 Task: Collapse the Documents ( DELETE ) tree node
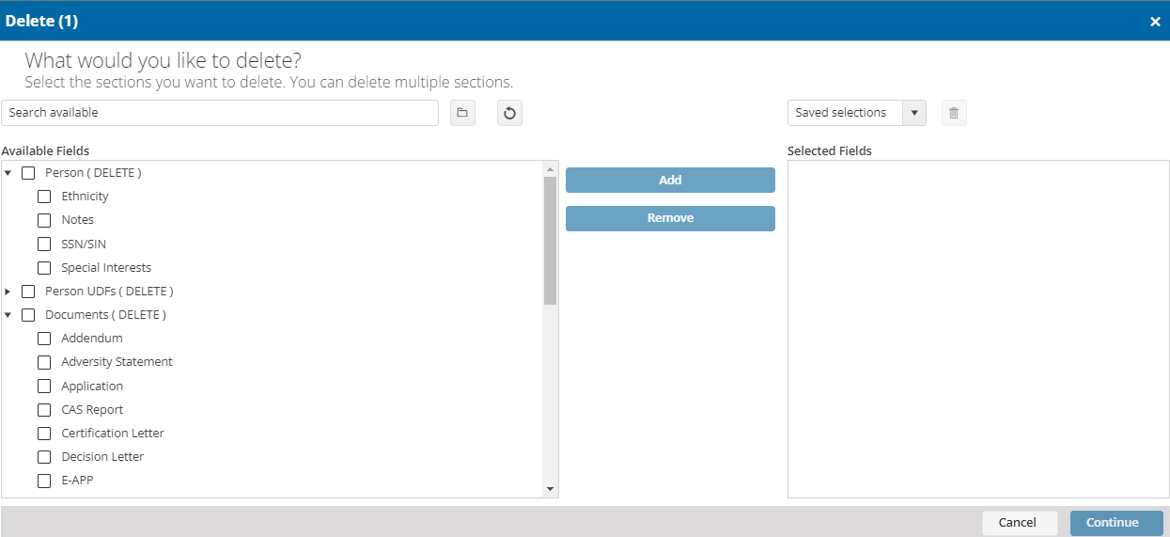pos(8,315)
